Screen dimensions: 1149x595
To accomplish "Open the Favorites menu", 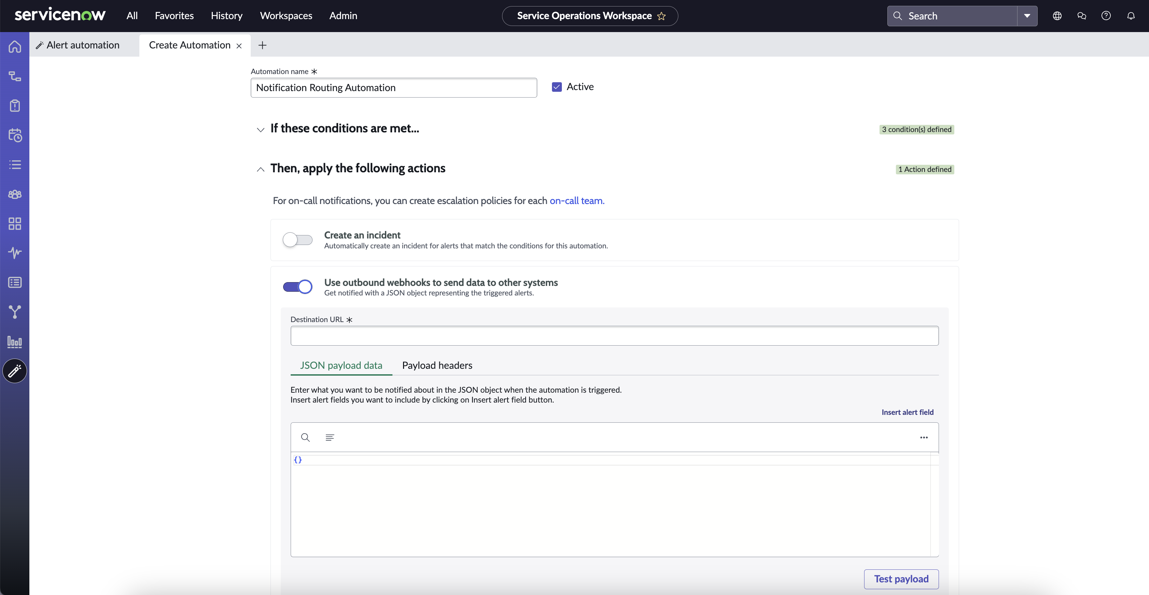I will click(x=175, y=16).
